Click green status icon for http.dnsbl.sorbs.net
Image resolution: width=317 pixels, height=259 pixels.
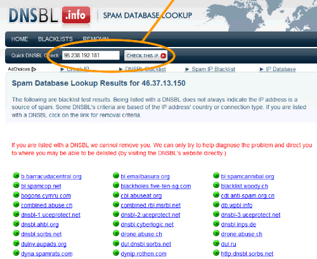pos(216,253)
